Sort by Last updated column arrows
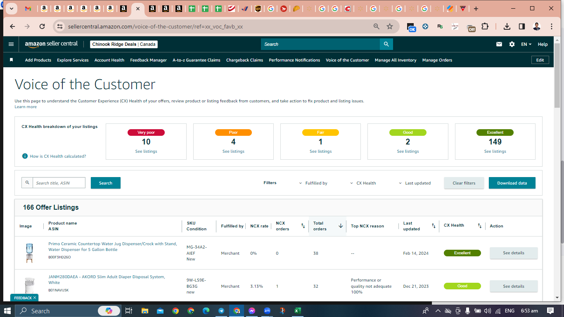The image size is (564, 317). coord(434,226)
